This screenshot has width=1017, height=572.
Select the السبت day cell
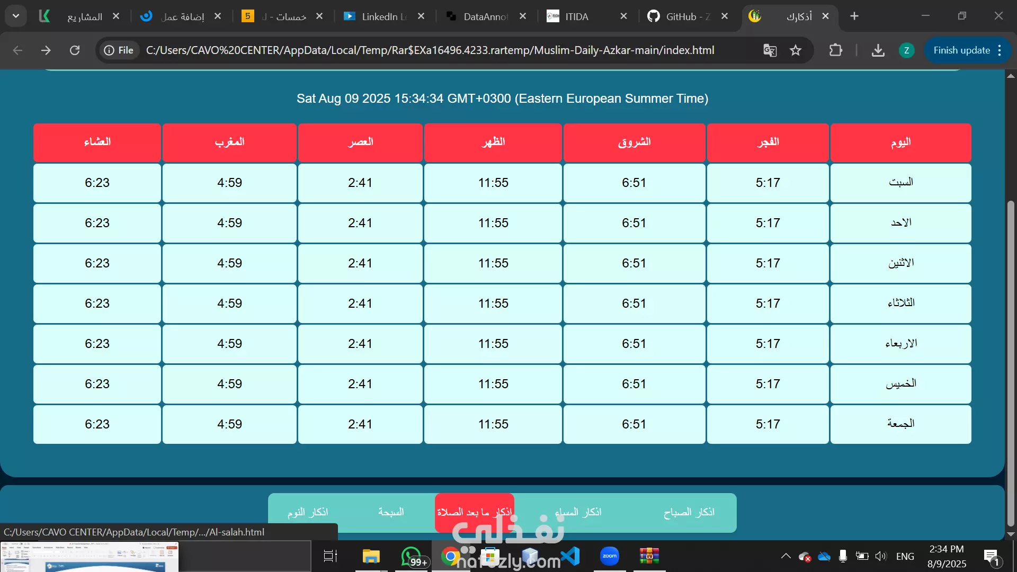[x=900, y=183]
